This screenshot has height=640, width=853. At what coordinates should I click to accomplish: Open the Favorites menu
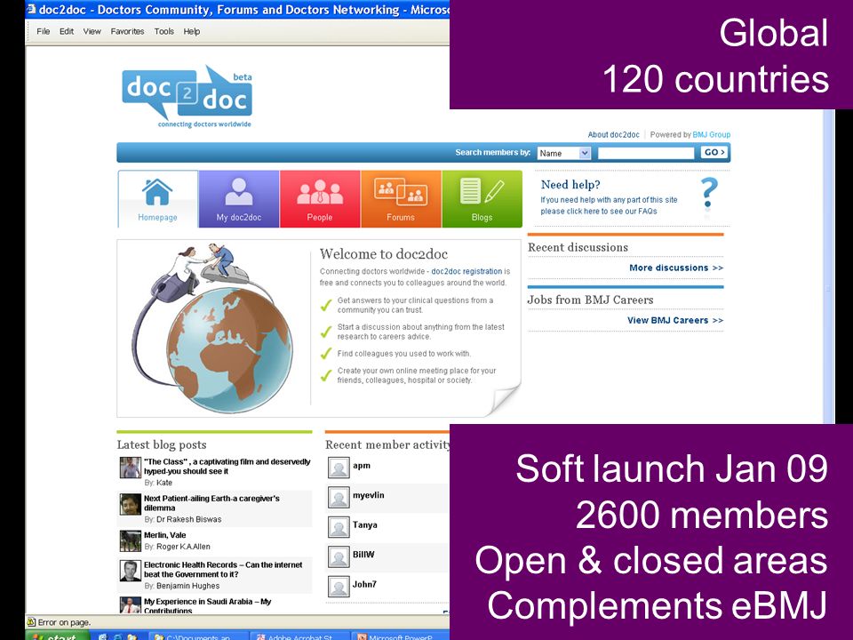127,32
